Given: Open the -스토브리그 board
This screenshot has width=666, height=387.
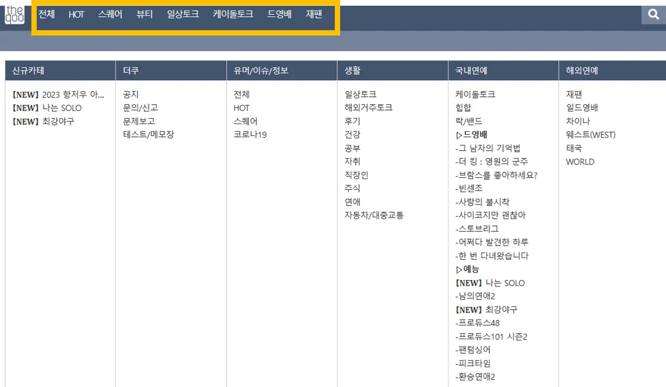Looking at the screenshot, I should pos(477,229).
